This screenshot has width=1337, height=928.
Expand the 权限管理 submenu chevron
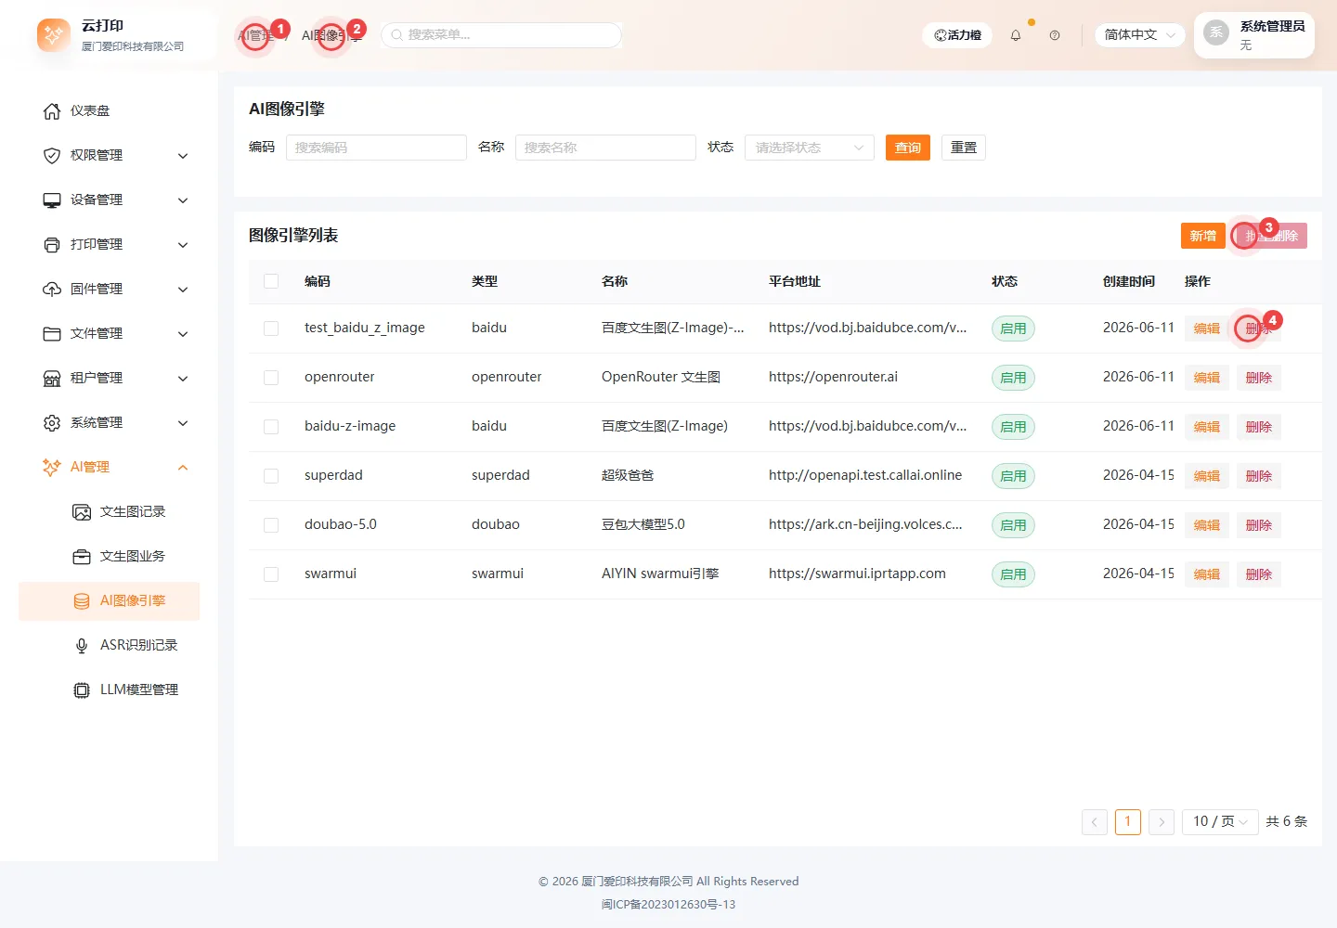tap(183, 156)
